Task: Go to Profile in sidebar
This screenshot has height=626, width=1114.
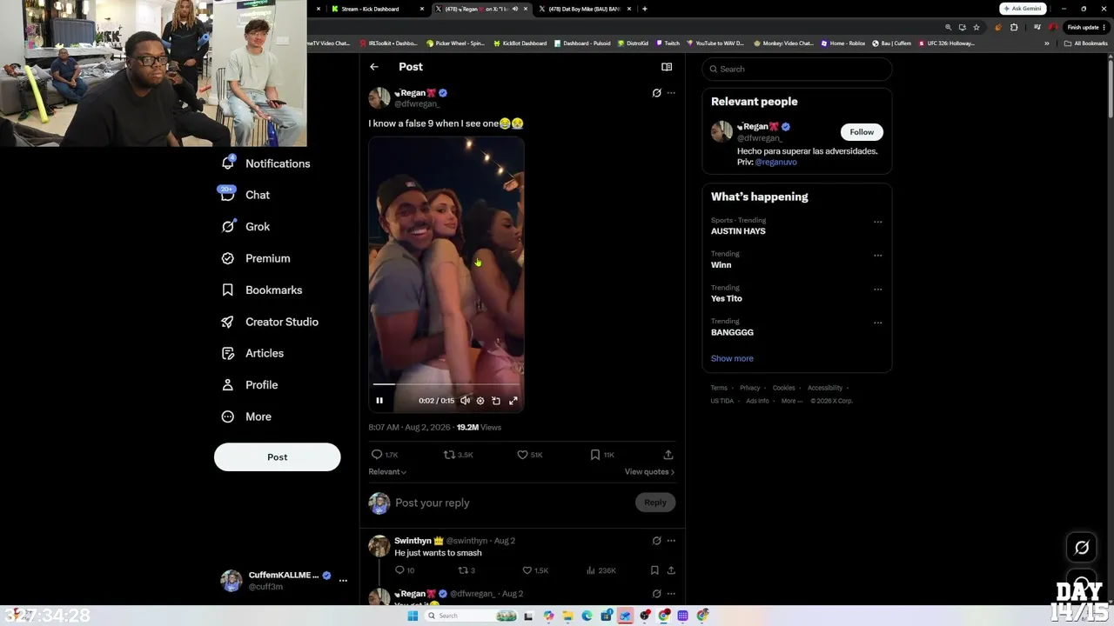Action: click(250, 385)
